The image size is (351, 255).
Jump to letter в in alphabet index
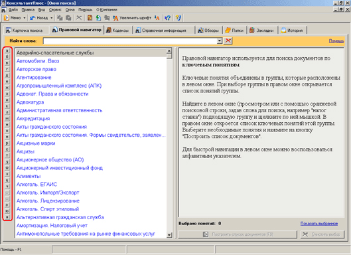pyautogui.click(x=7, y=63)
